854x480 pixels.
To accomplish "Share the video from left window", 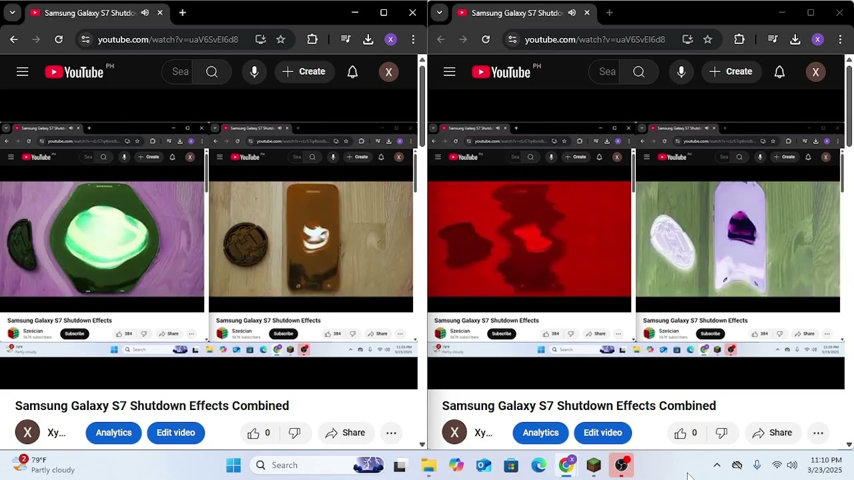I will click(x=346, y=433).
